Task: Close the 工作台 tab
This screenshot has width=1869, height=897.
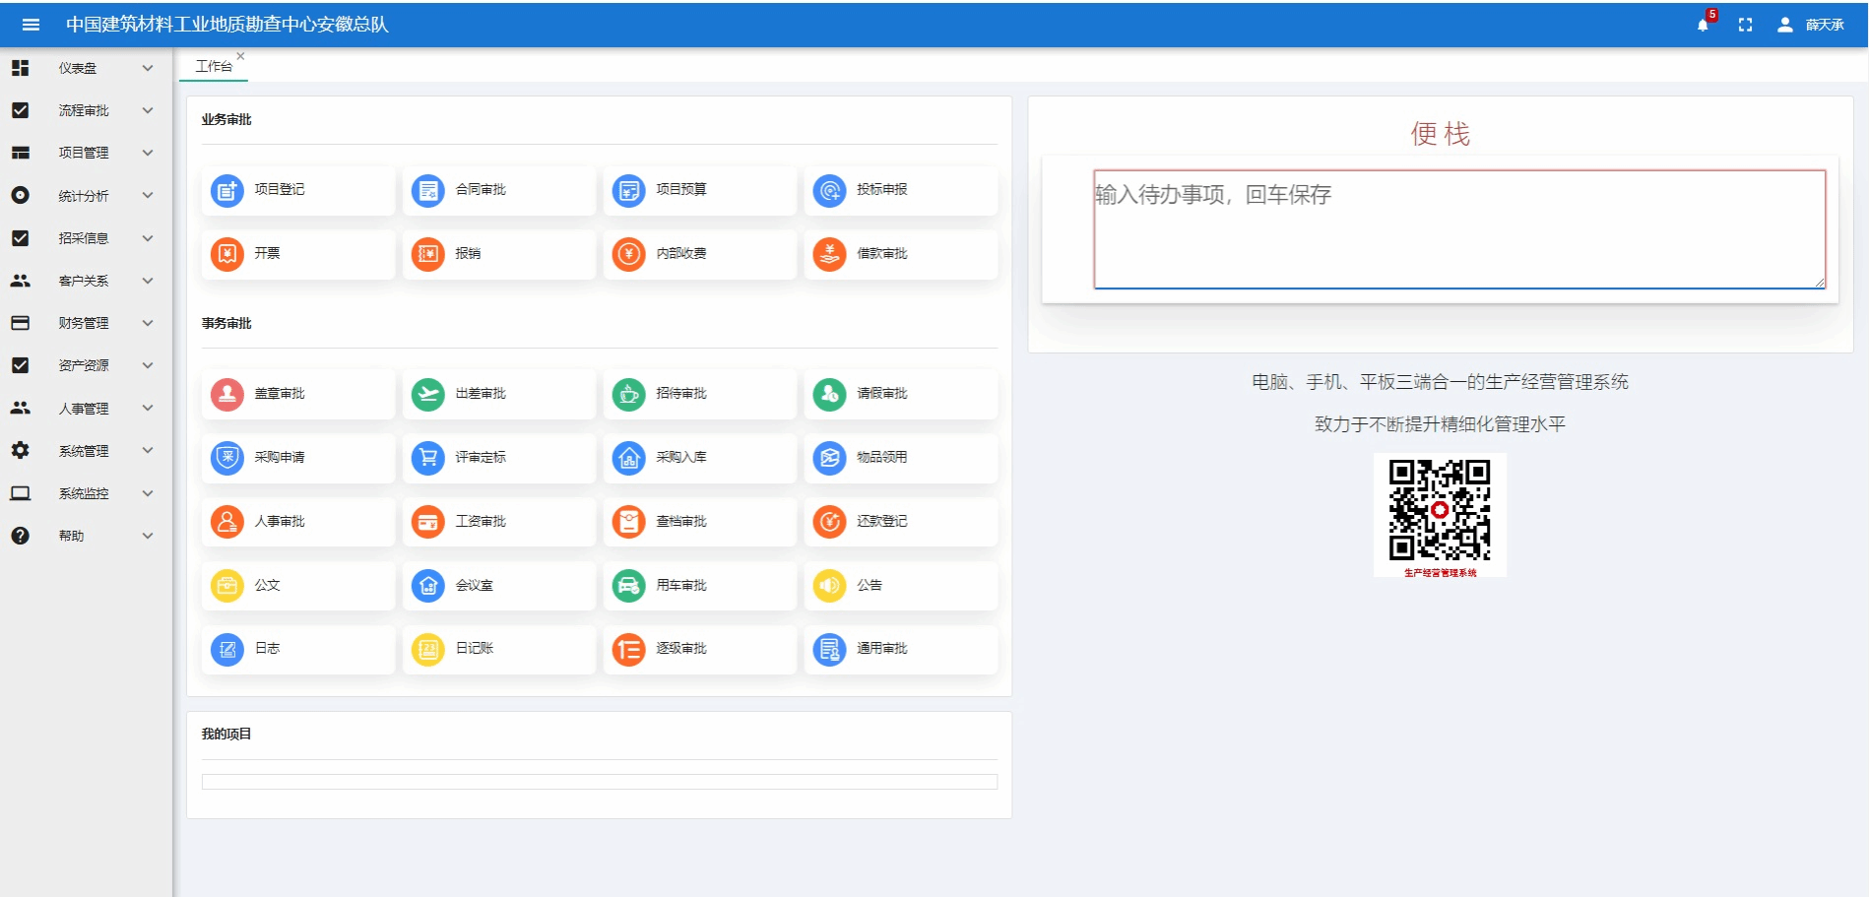Action: (x=240, y=56)
